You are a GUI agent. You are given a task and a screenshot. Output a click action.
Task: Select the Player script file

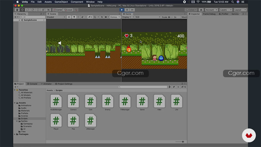click(x=56, y=122)
